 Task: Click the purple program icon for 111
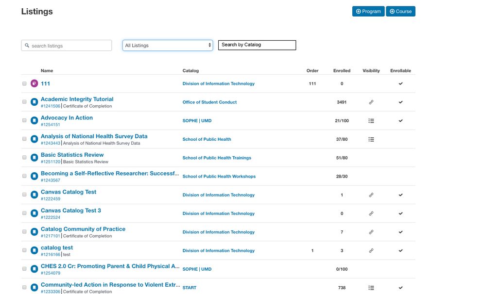34,83
